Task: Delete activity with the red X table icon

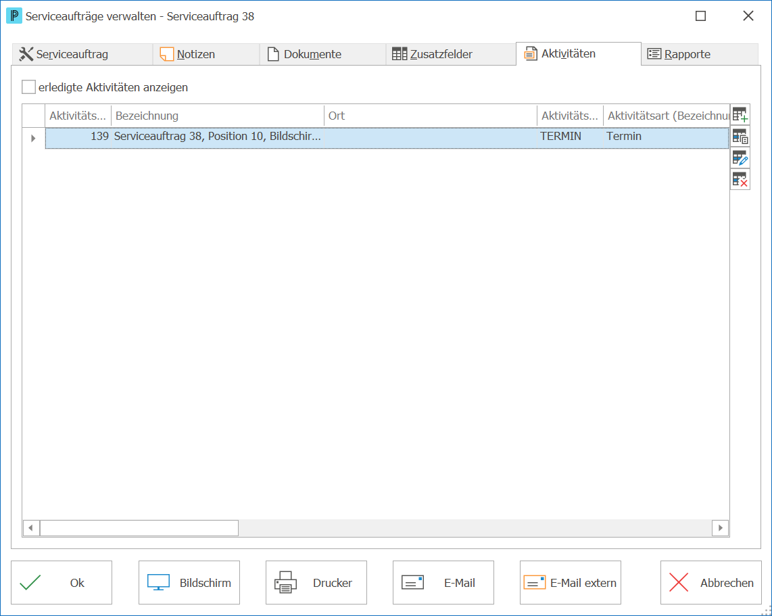Action: 740,180
